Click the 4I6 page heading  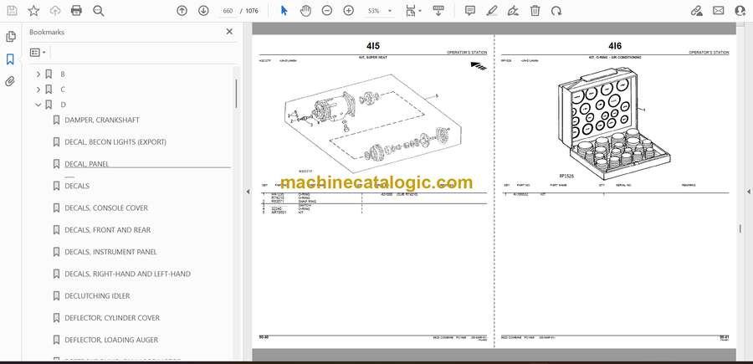[615, 46]
